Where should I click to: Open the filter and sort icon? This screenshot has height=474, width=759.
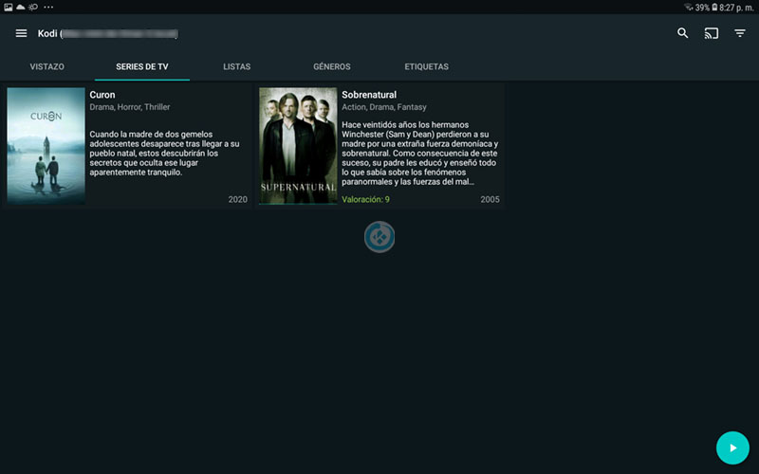click(x=740, y=34)
